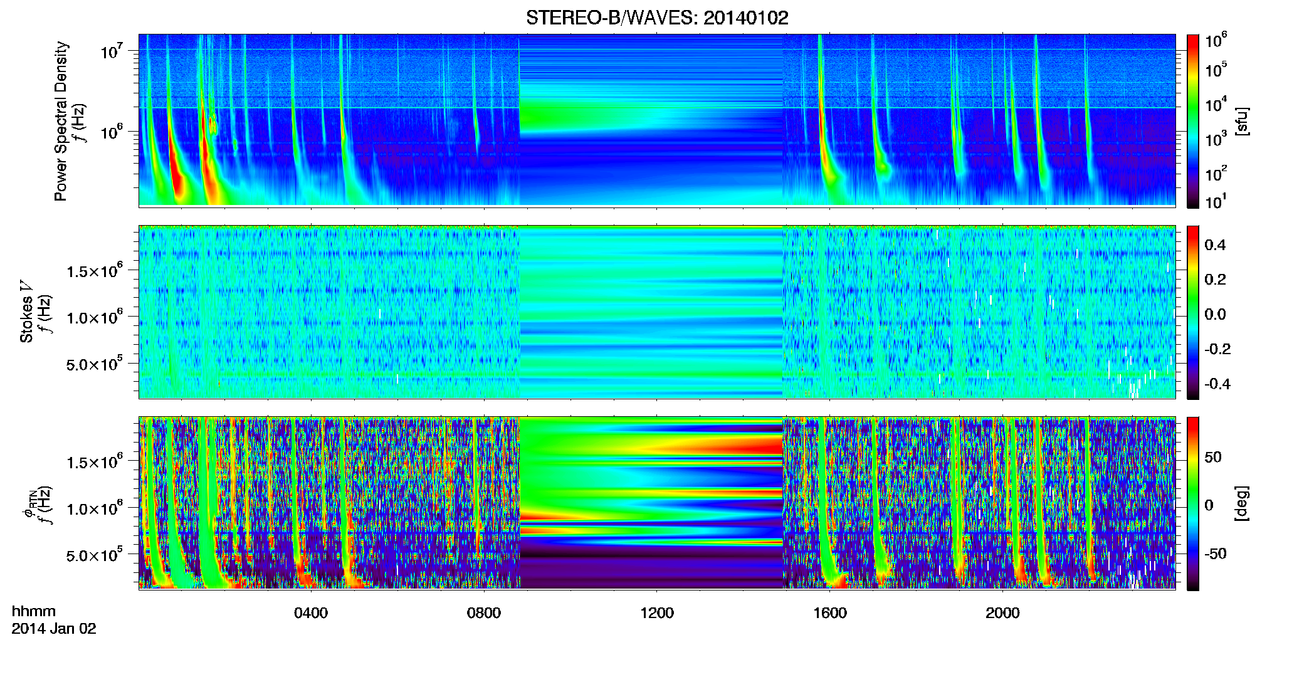Click the degrees color bar beside bottom panel
This screenshot has height=677, width=1314.
pyautogui.click(x=1193, y=503)
